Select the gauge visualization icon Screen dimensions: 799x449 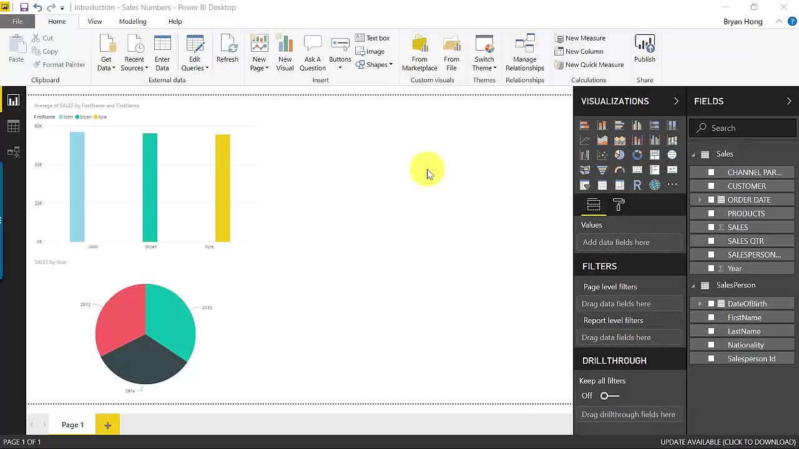619,170
